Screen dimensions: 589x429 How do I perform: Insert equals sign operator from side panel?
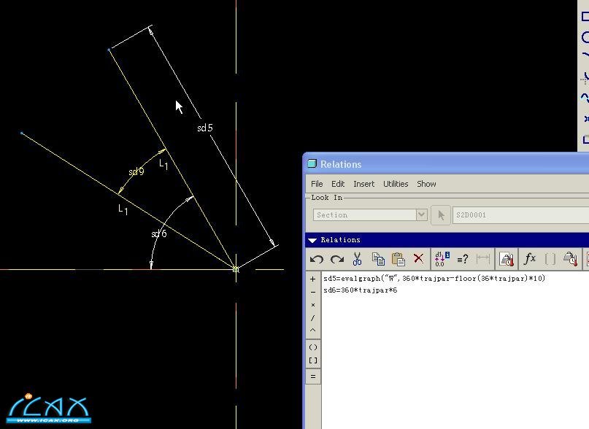point(313,376)
